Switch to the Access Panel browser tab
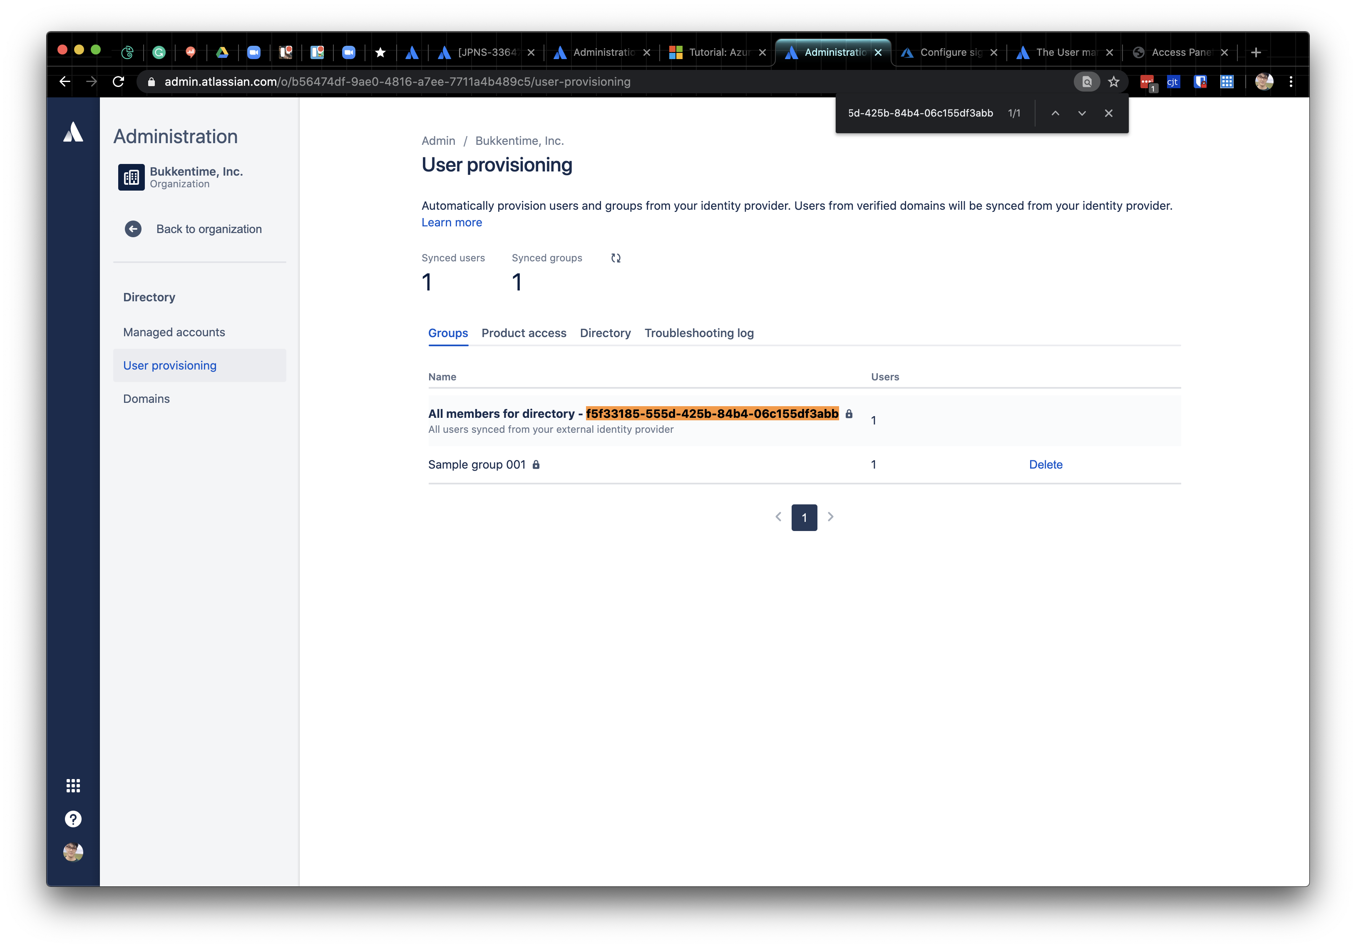 tap(1181, 52)
